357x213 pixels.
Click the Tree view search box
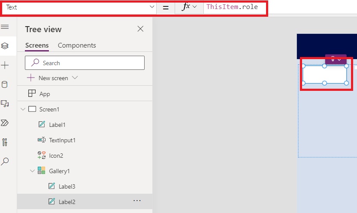85,63
